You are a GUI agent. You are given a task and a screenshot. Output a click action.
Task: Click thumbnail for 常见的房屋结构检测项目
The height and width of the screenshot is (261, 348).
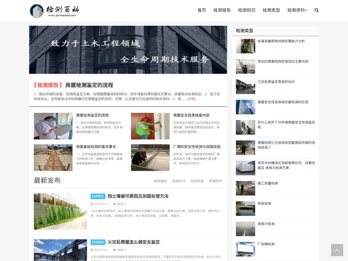[246, 66]
